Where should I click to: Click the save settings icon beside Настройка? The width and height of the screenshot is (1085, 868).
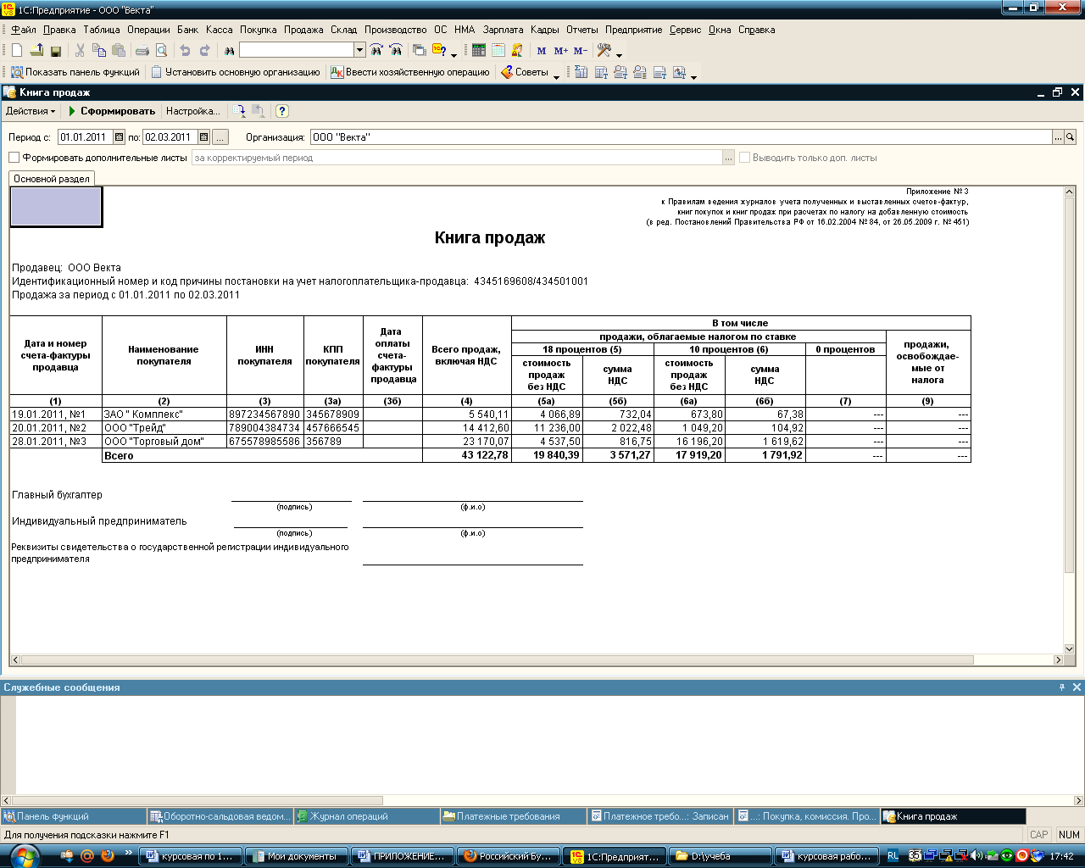click(x=240, y=111)
